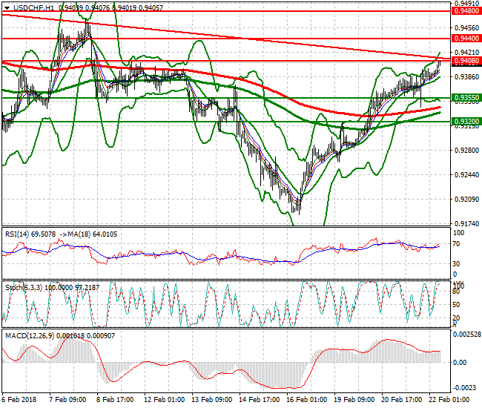This screenshot has height=408, width=482.
Task: Click the 6 Feb 2018 time axis label
Action: 19,400
